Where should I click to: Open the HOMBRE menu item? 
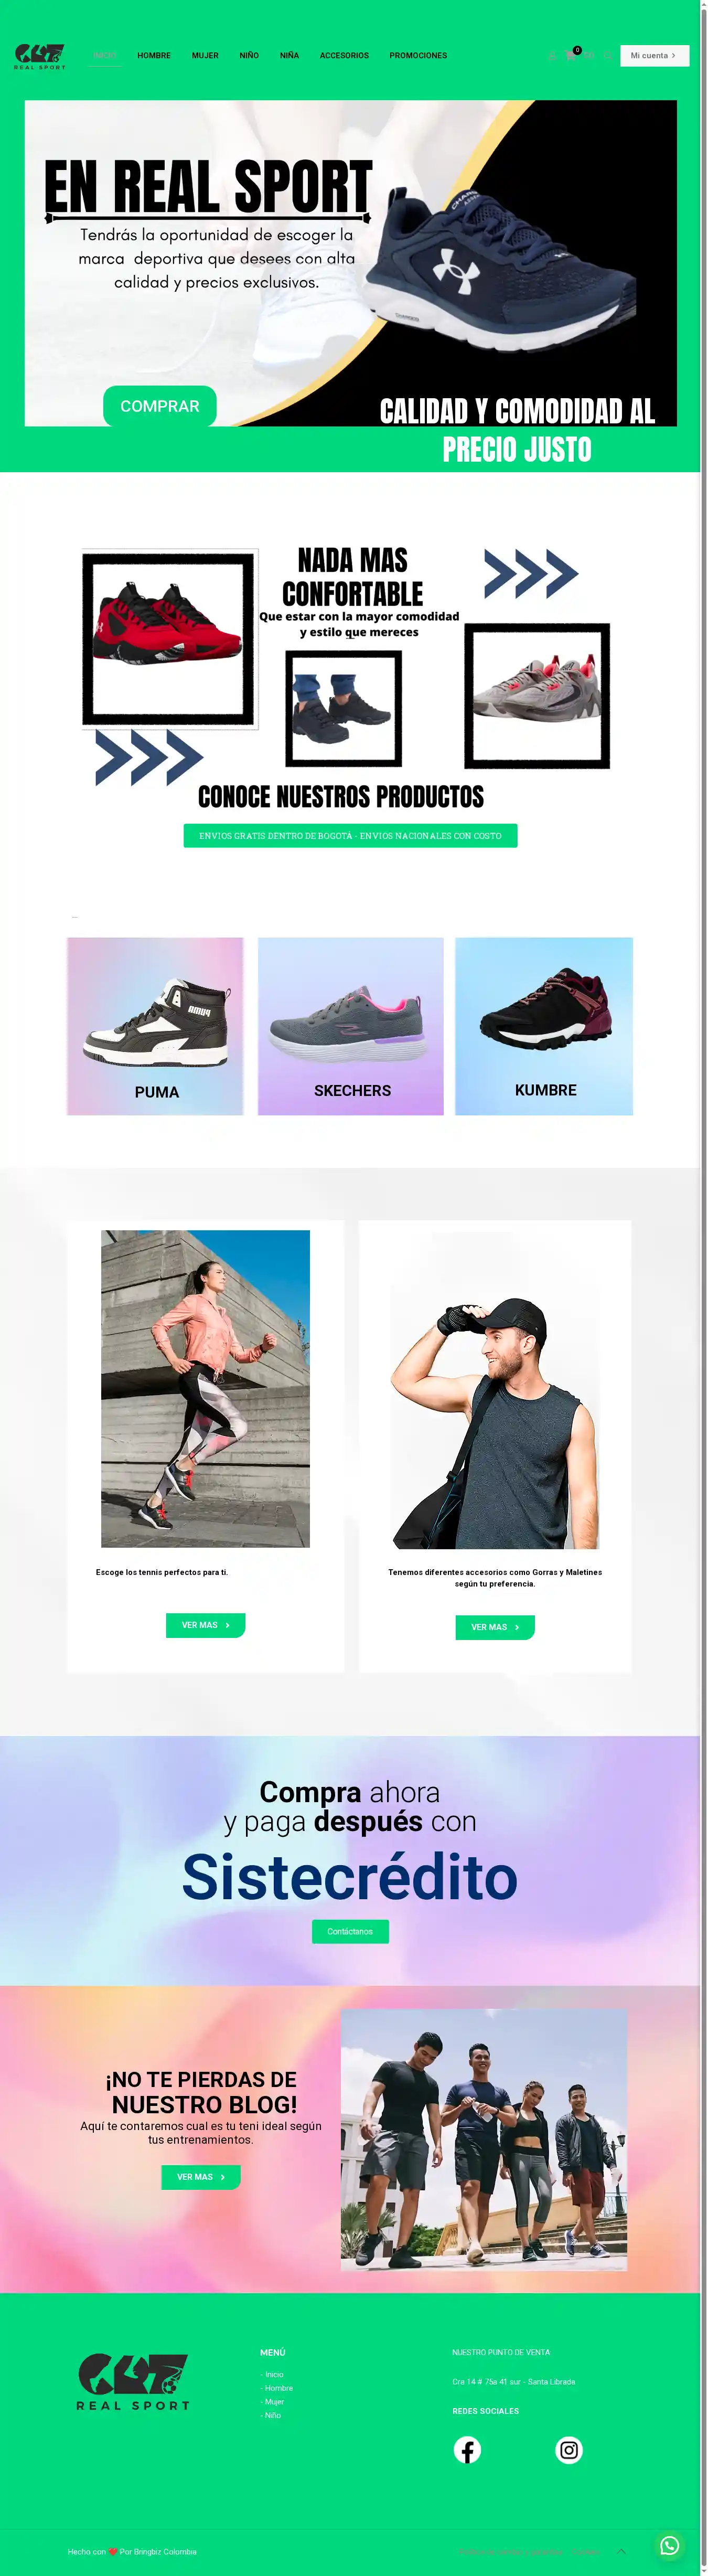[x=154, y=56]
